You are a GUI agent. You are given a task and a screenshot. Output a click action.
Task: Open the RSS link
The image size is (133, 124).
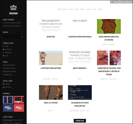click(7, 46)
